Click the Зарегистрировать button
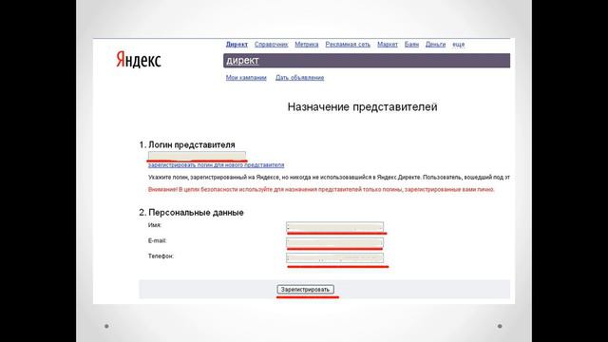Viewport: 608px width, 342px height. click(305, 289)
